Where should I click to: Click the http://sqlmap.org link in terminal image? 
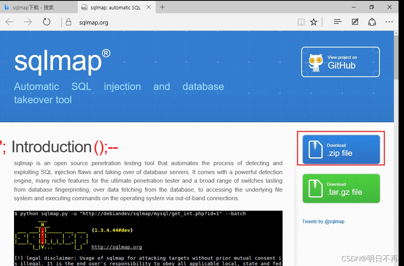(117, 247)
